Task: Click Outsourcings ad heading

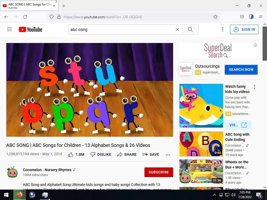Action: 207,66
